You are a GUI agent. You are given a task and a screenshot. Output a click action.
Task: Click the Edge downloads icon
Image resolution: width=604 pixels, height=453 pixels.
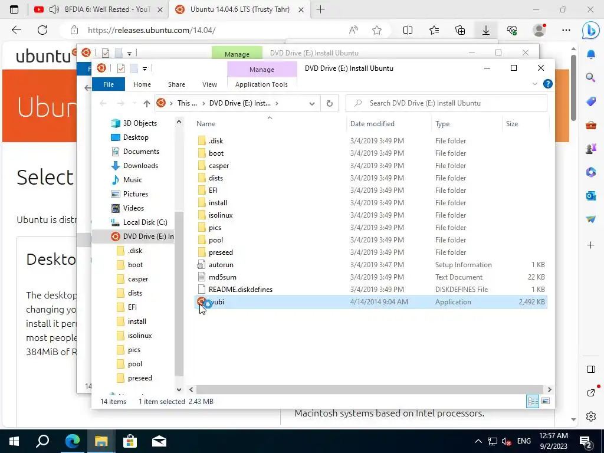486,30
